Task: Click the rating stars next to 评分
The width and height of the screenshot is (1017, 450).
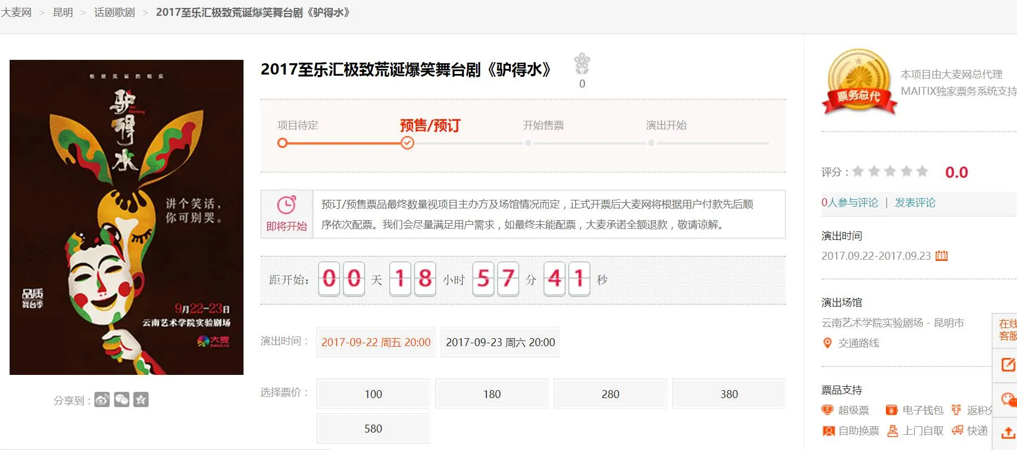Action: coord(890,171)
